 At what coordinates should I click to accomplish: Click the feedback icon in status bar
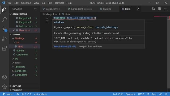[160, 94]
